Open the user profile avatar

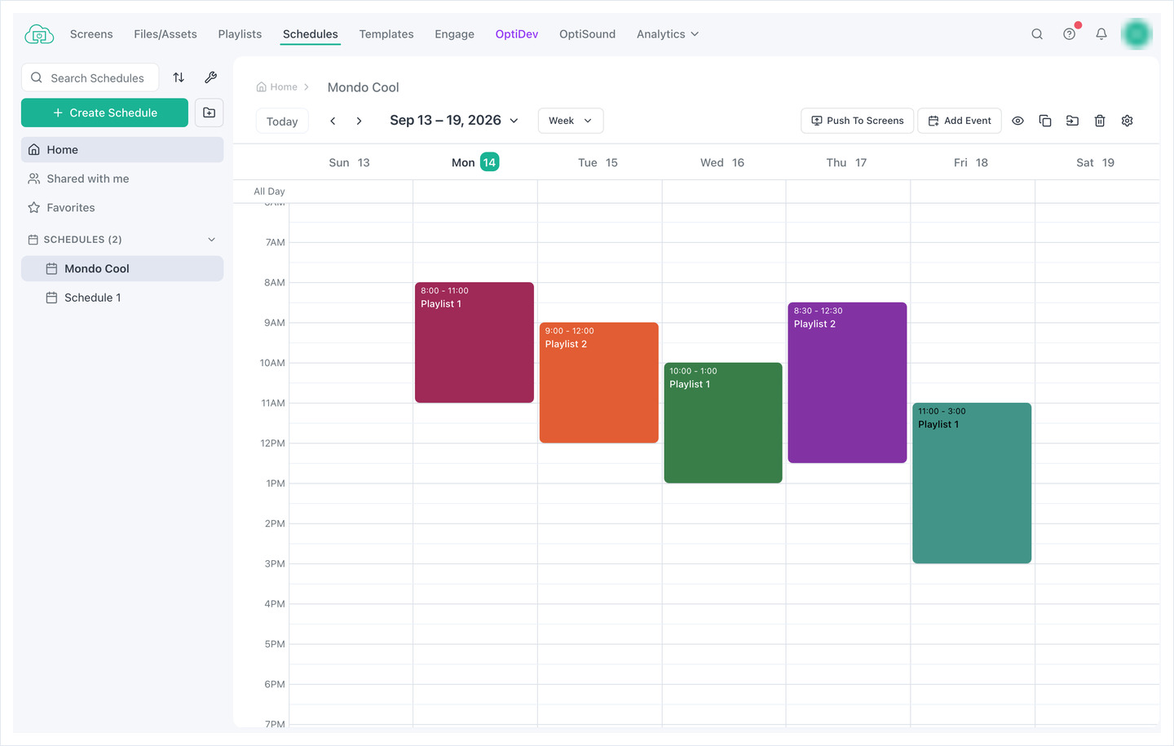1136,34
